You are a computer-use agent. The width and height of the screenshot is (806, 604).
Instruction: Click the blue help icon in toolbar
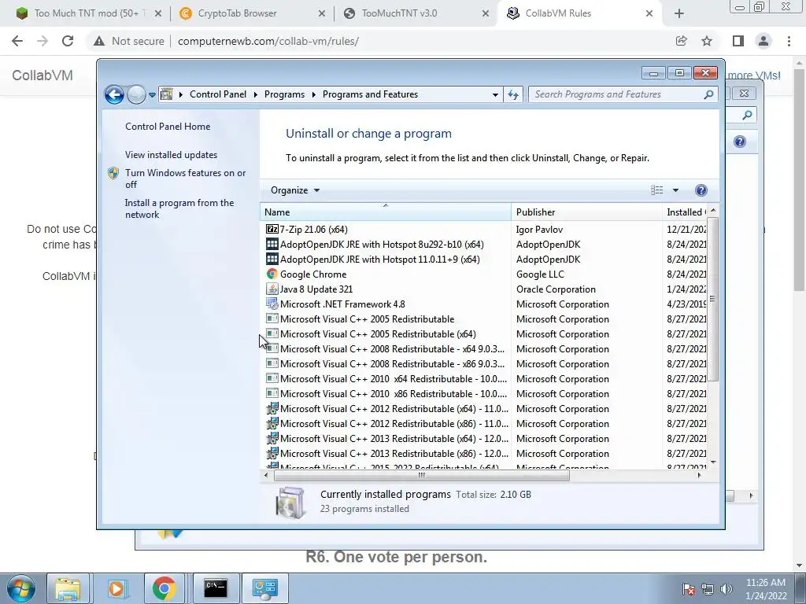click(x=701, y=190)
